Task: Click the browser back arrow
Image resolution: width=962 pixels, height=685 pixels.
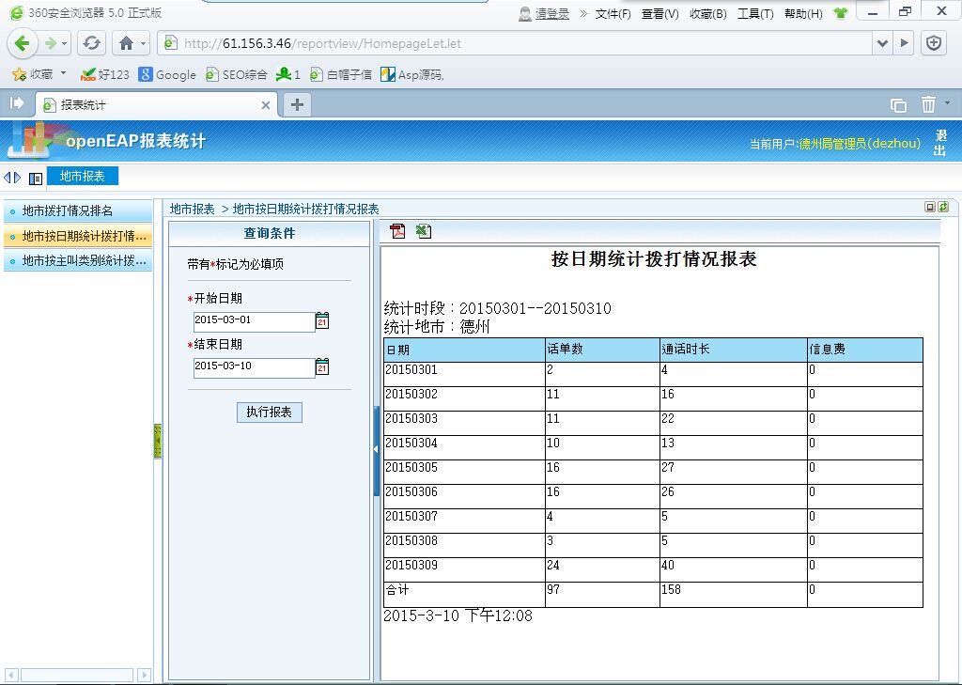Action: (23, 43)
